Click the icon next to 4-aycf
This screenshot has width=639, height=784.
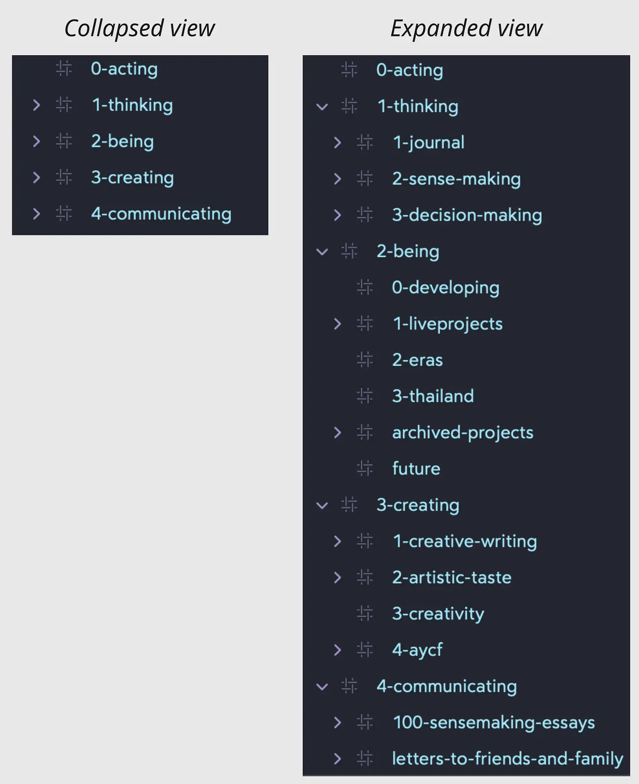coord(365,649)
